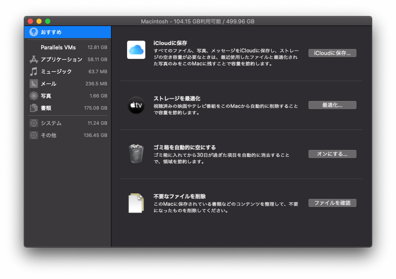Click the ミュージック note icon

pos(33,71)
